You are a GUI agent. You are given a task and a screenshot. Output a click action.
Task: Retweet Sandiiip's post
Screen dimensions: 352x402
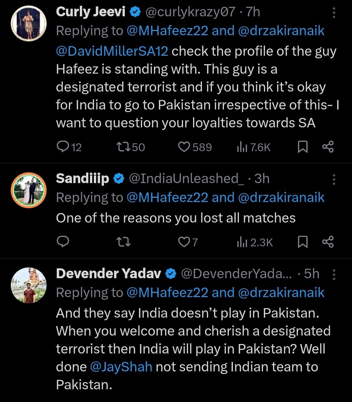[x=124, y=242]
